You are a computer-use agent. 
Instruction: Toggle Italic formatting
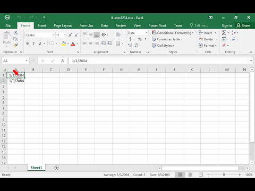tap(33, 44)
